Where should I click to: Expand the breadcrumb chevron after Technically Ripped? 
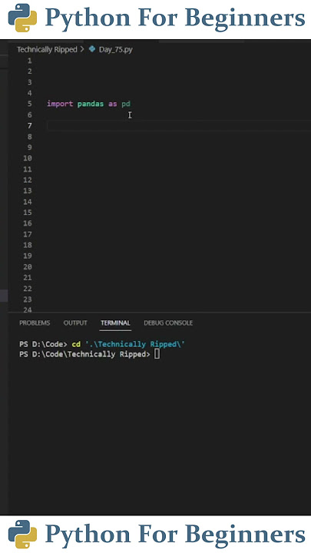tap(82, 49)
